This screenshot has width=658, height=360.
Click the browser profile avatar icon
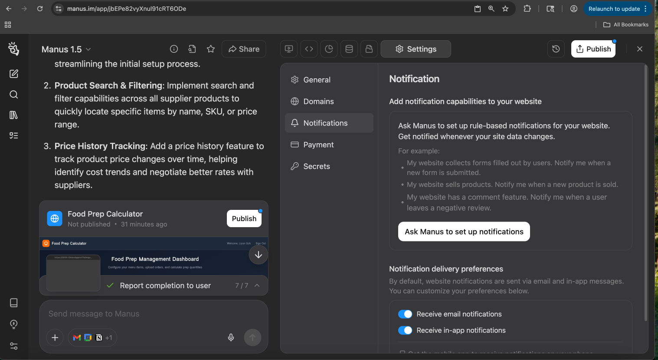pos(574,9)
